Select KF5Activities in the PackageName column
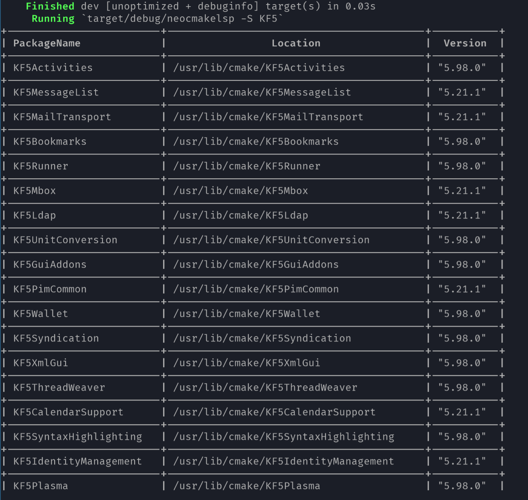 [53, 68]
